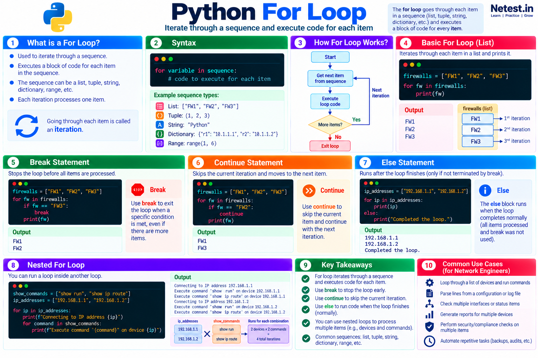The height and width of the screenshot is (358, 538).
Task: Click the shield icon beside 'Perform security/compliance checks'
Action: pos(429,327)
